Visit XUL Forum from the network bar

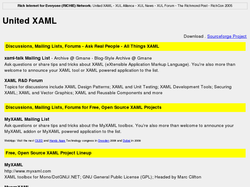click(x=165, y=6)
